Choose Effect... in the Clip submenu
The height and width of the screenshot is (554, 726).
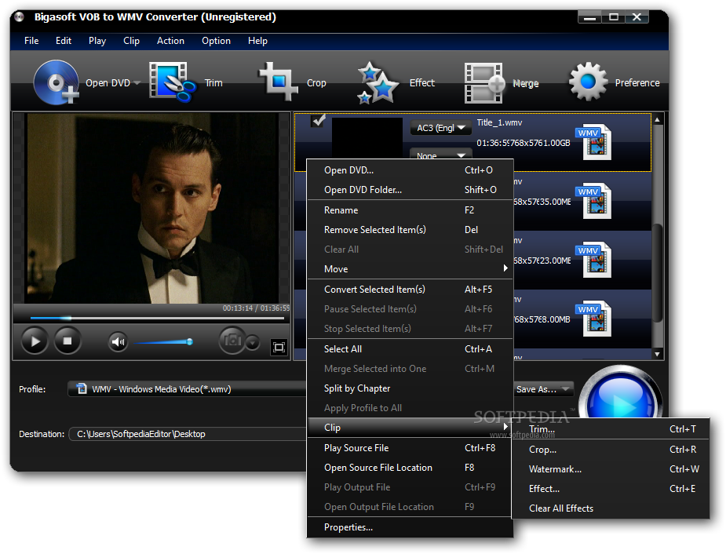pos(611,489)
